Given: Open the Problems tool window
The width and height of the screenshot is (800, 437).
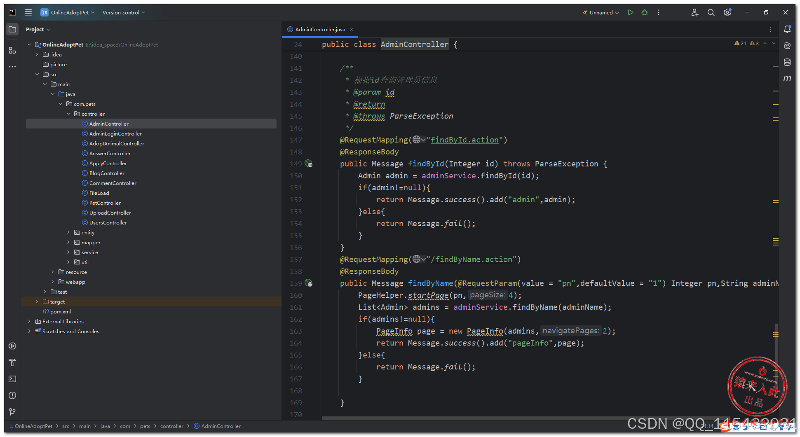Looking at the screenshot, I should coord(12,395).
